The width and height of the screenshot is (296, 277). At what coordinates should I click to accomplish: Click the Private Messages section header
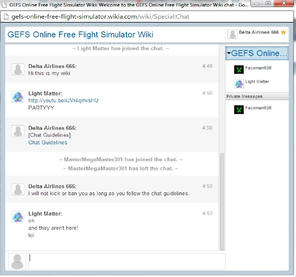pyautogui.click(x=257, y=96)
